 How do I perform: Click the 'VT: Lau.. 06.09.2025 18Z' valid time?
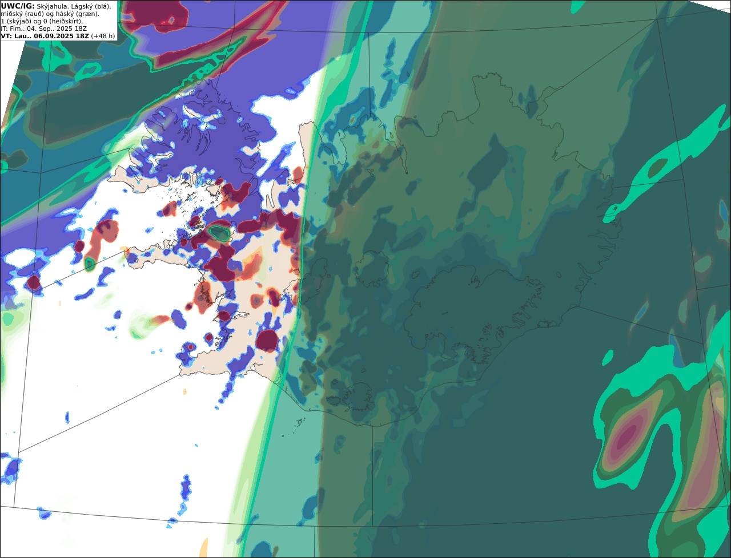[45, 36]
